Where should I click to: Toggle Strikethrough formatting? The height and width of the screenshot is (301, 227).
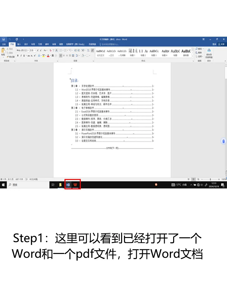tap(28, 56)
